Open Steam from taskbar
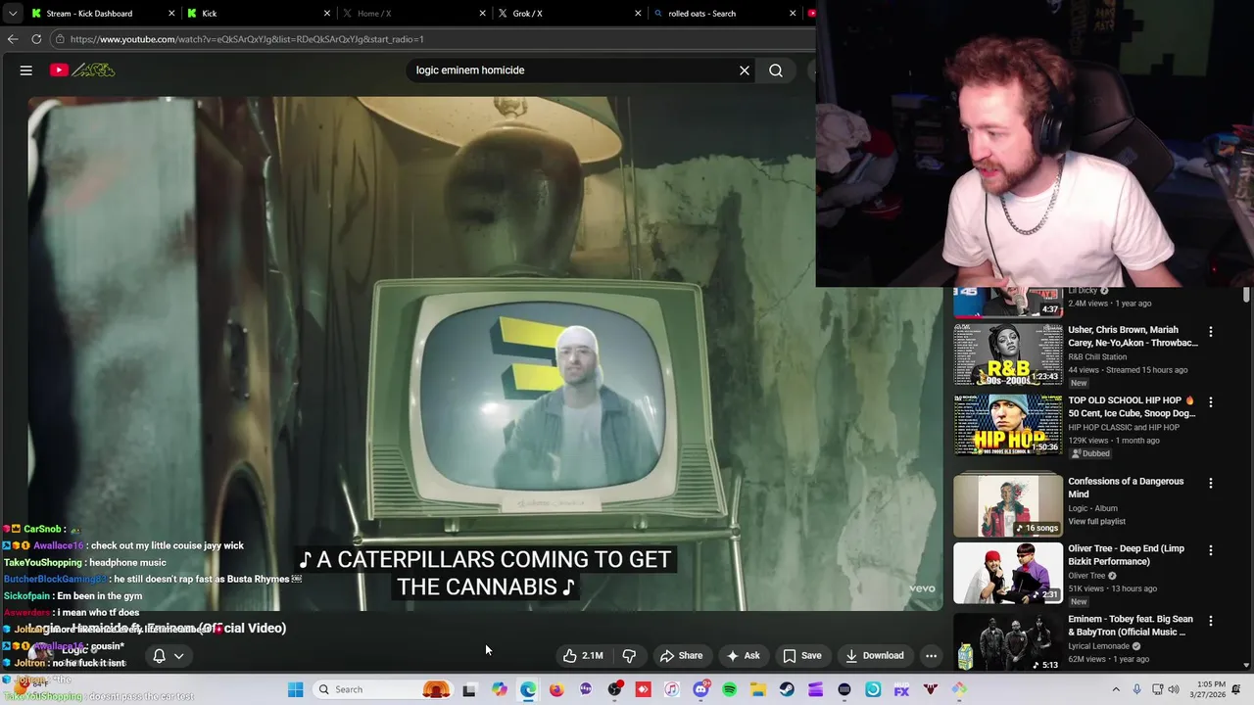Image resolution: width=1254 pixels, height=705 pixels. 787,689
